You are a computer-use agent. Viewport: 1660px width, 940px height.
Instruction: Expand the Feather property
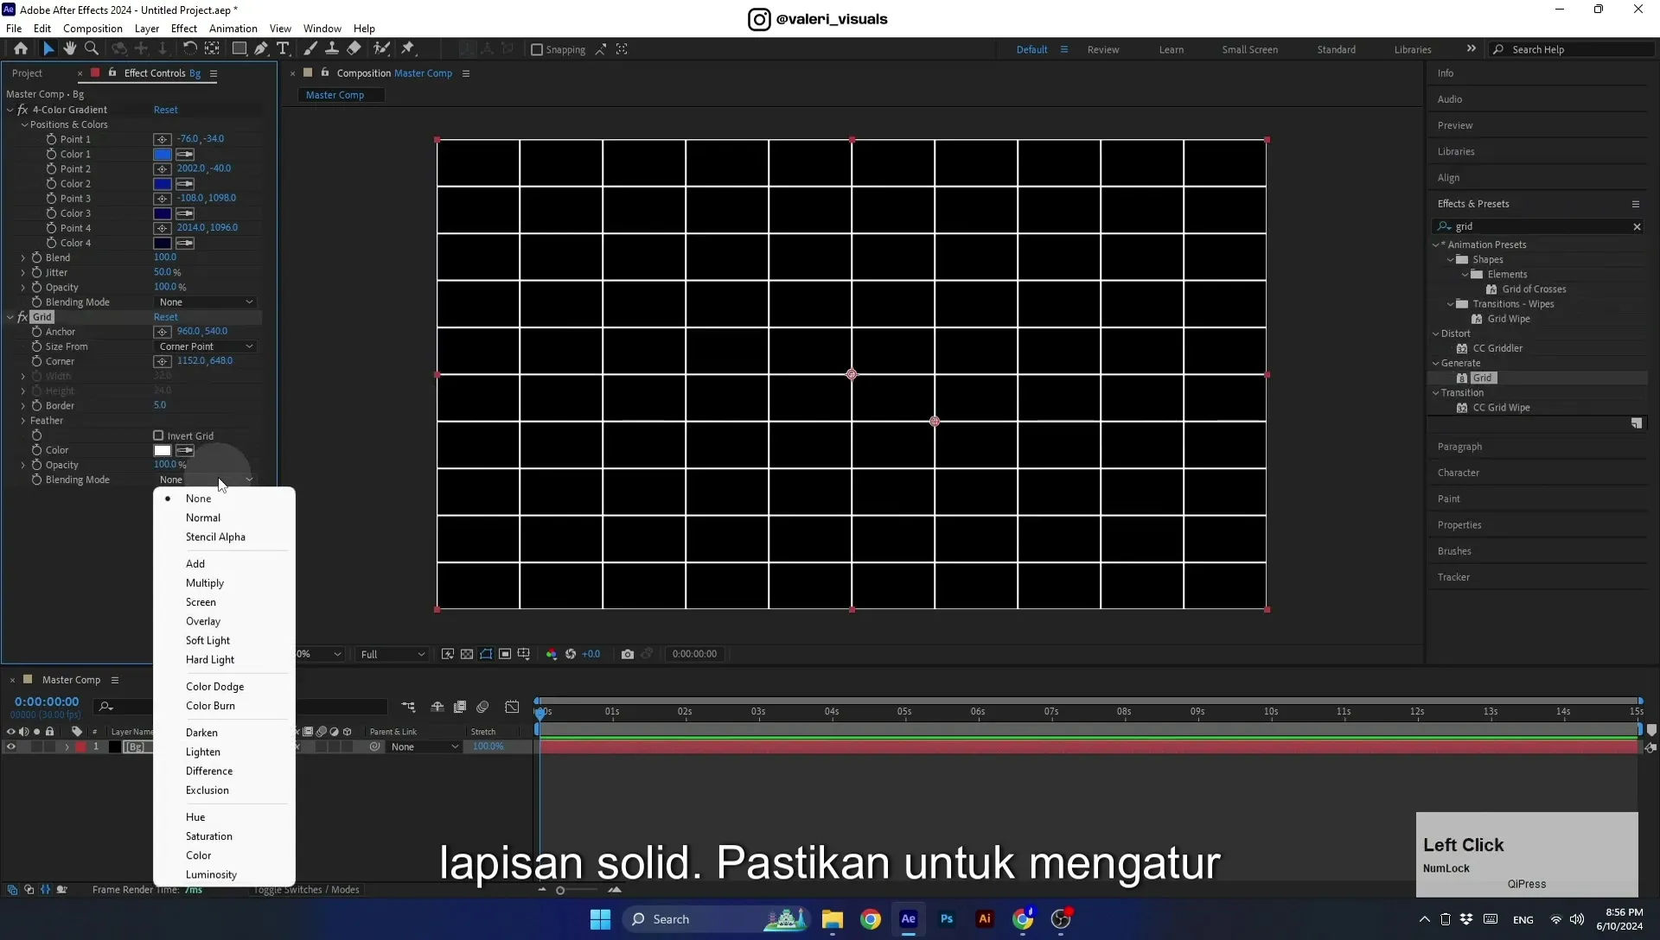23,421
